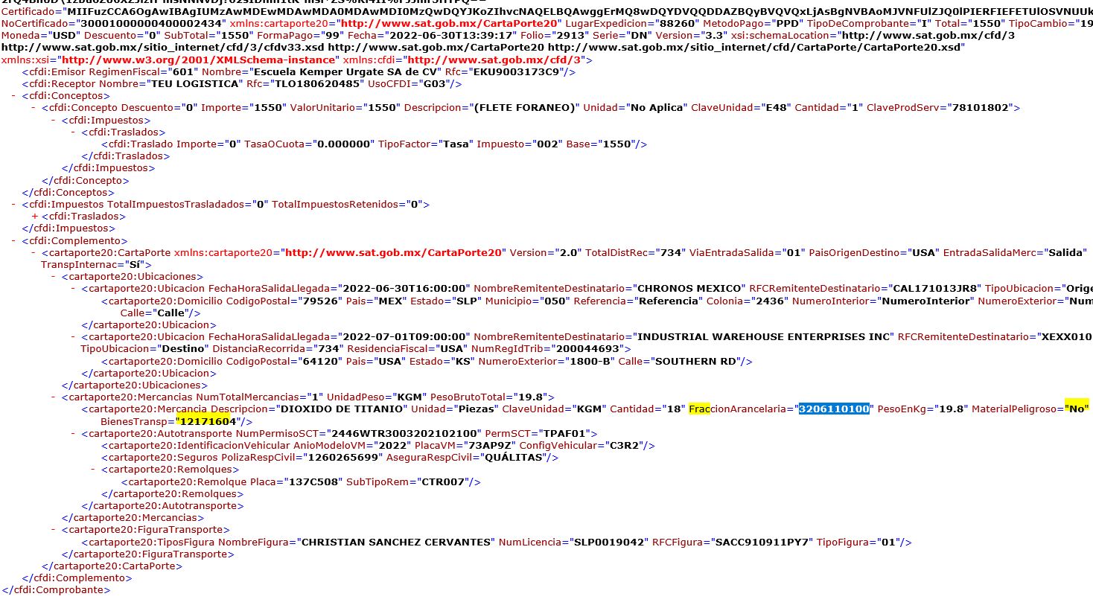The image size is (1093, 608).
Task: Click TasaOCuota value 0.000000
Action: click(344, 144)
